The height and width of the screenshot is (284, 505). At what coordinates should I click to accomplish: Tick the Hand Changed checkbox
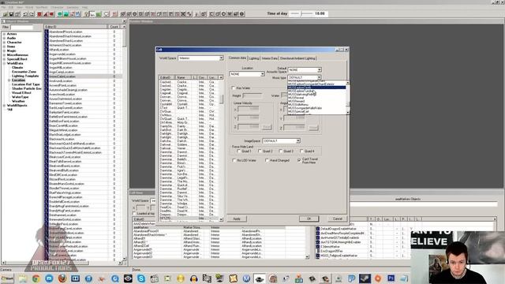point(267,160)
